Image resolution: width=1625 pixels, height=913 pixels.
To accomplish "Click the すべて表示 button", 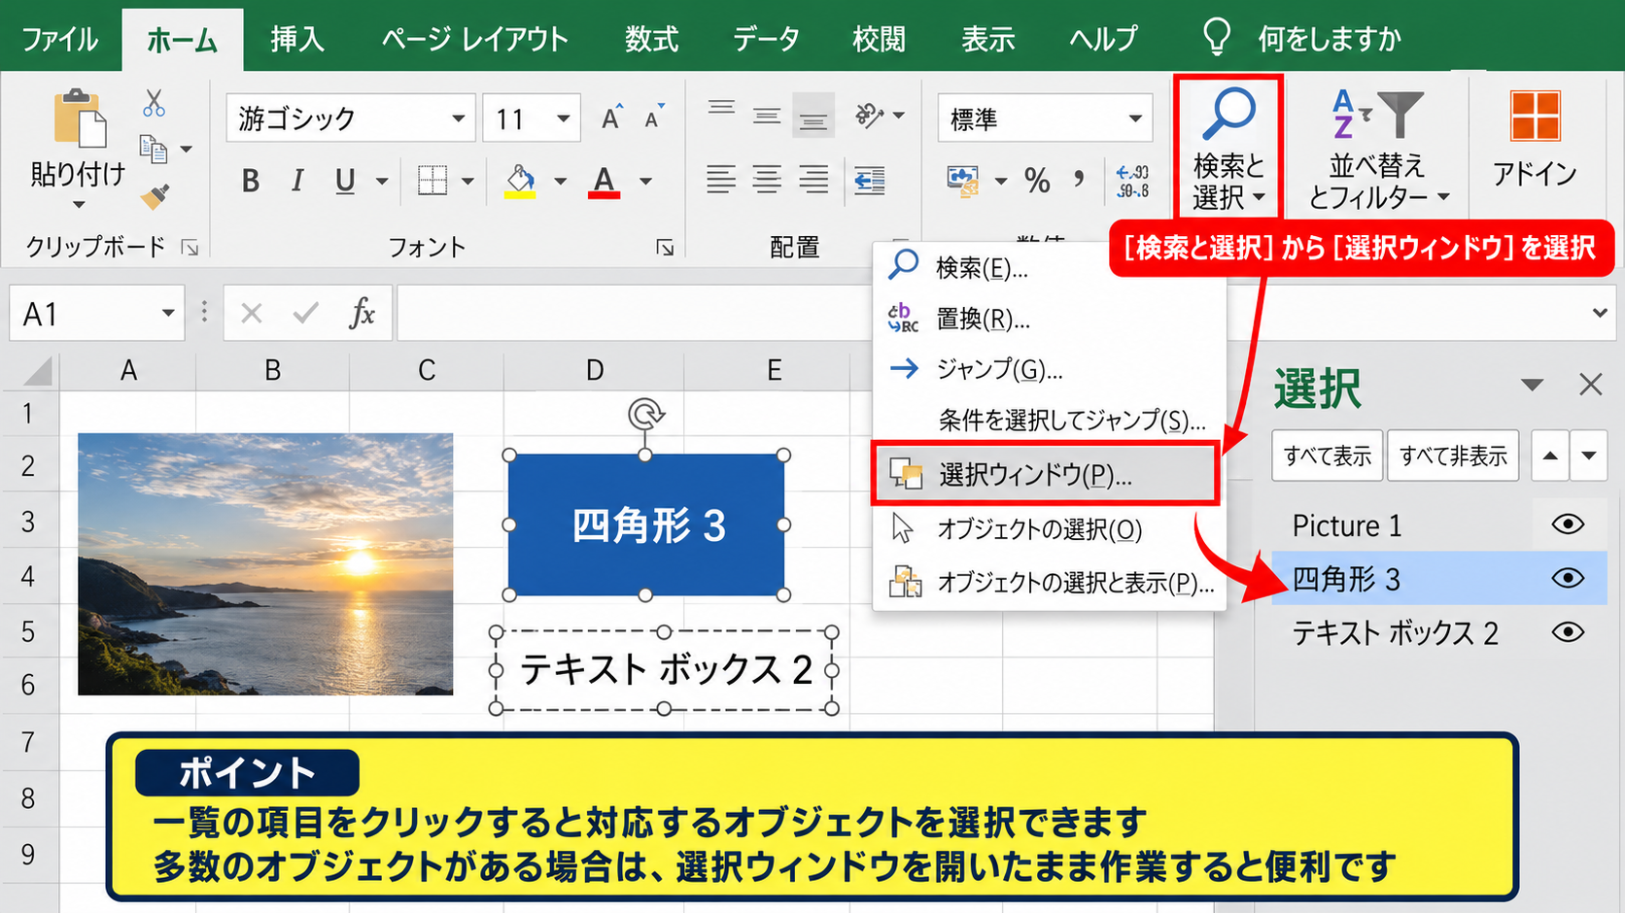I will [1327, 455].
